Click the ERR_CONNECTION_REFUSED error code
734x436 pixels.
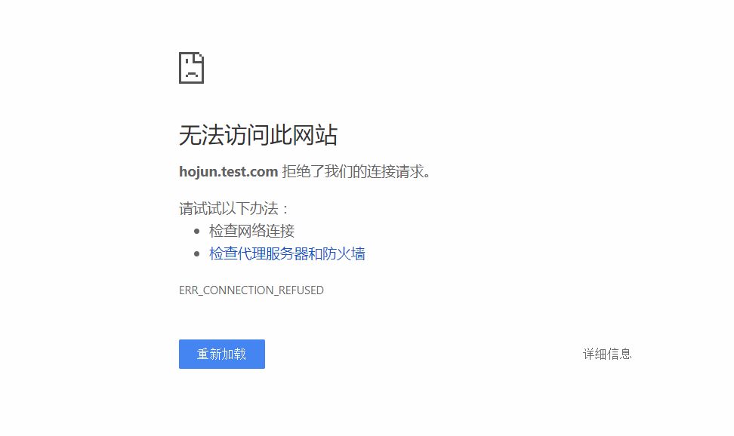[251, 290]
